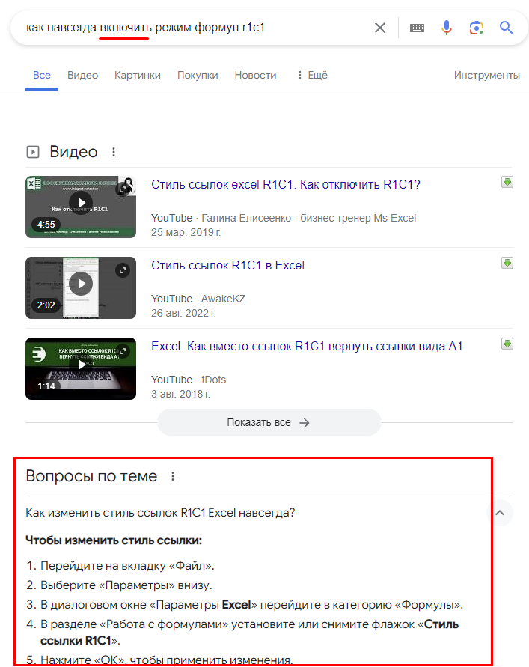Click green download icon for tDots video
The width and height of the screenshot is (529, 667).
click(507, 344)
